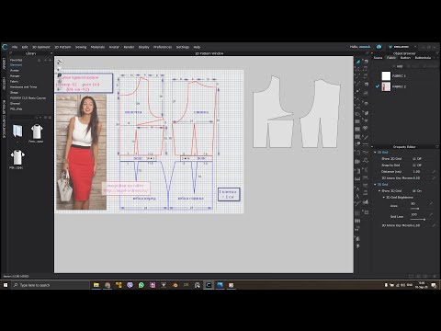Select the Garment folder in the Library
The height and width of the screenshot is (331, 441).
[16, 65]
